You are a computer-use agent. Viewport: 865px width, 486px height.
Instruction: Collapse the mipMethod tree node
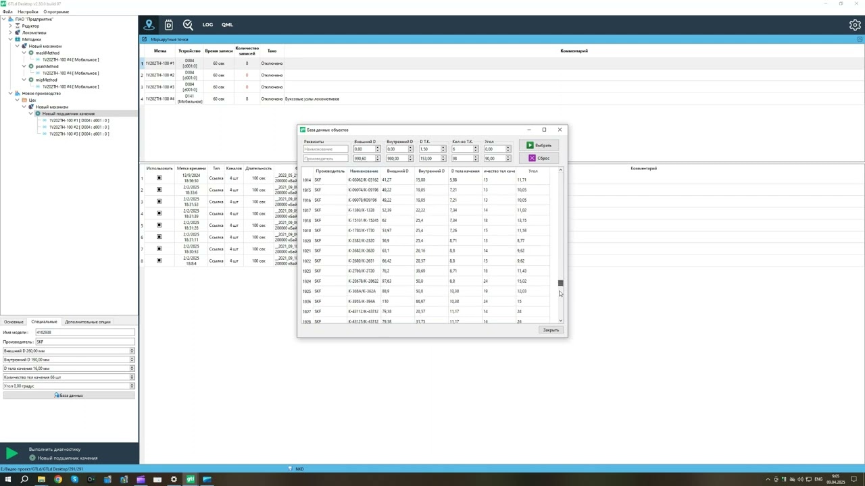tap(24, 80)
